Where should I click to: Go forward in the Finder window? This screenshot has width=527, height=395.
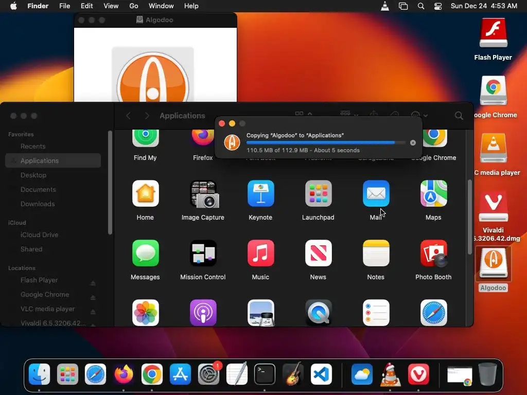pos(147,116)
